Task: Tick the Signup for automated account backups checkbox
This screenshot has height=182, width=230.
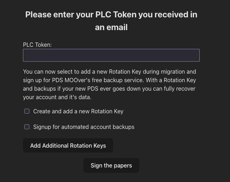Action: pos(27,127)
